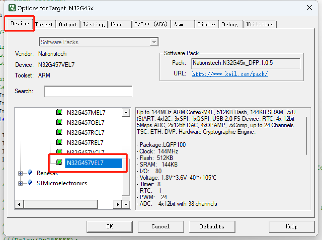Click the chip icon beside N32G457MEL7
Screen dimensions: 322x240
pyautogui.click(x=59, y=112)
